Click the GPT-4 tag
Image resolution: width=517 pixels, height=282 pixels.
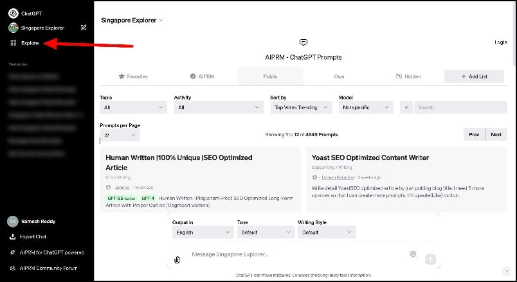pyautogui.click(x=148, y=198)
